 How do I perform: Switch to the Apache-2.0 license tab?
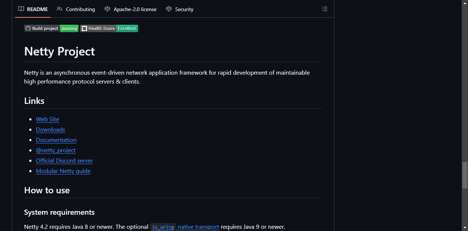131,9
